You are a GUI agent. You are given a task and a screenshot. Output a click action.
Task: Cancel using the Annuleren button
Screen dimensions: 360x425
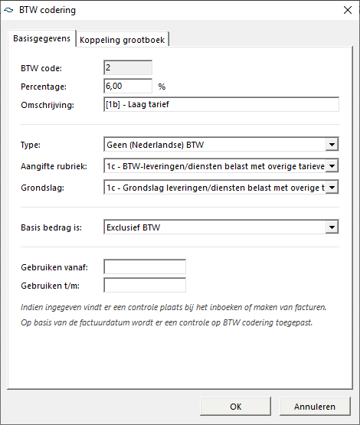315,407
